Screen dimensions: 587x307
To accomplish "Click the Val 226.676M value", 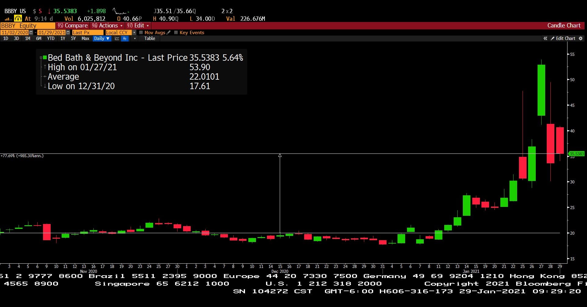I will pyautogui.click(x=246, y=19).
